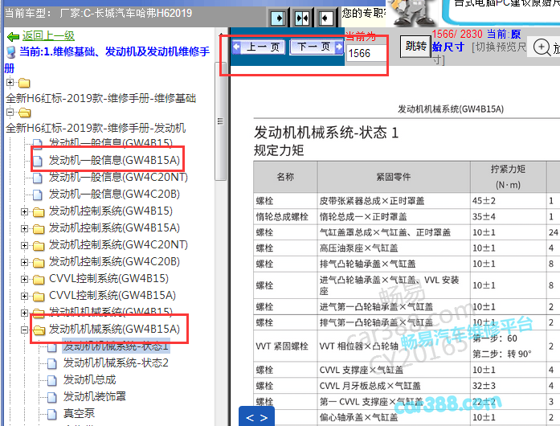Click the magnifier zoom-in icon
The height and width of the screenshot is (426, 560).
tap(542, 47)
